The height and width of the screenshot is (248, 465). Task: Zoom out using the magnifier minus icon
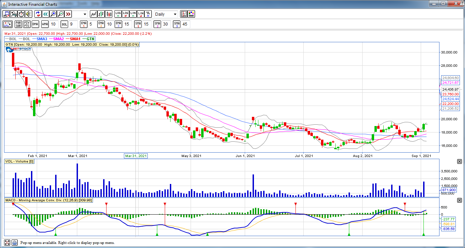click(61, 14)
